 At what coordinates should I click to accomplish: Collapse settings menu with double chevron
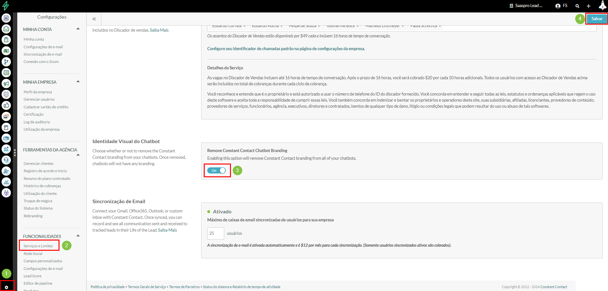(94, 19)
